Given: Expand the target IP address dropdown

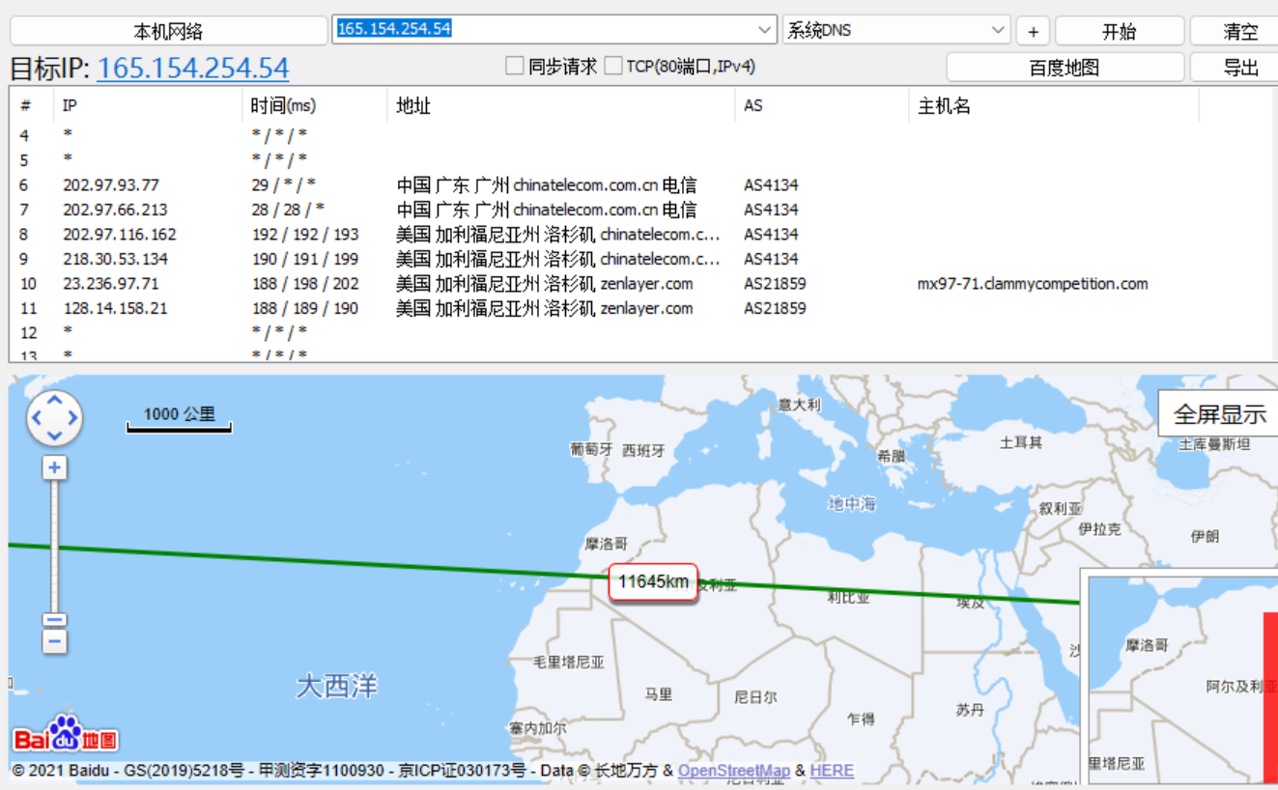Looking at the screenshot, I should pyautogui.click(x=765, y=30).
